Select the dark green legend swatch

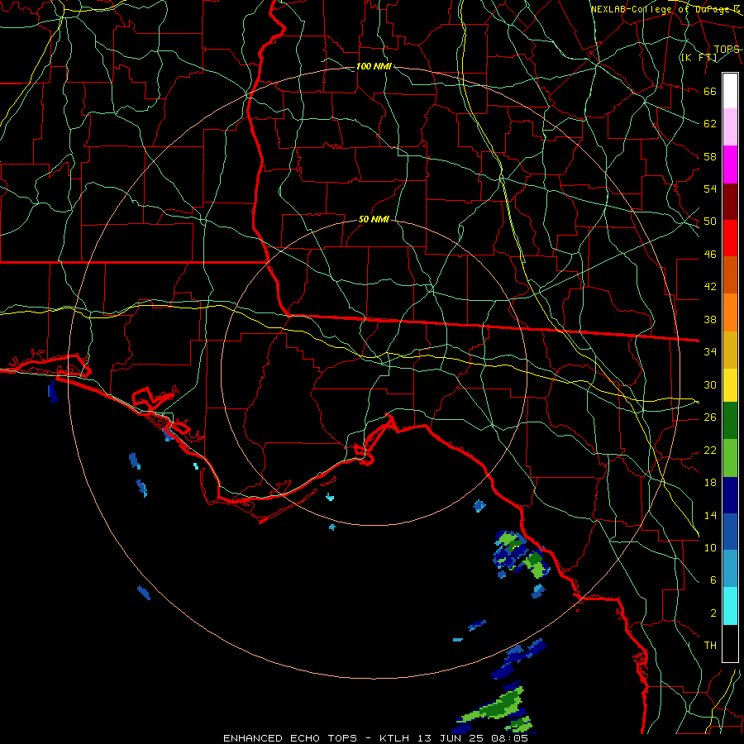coord(730,421)
